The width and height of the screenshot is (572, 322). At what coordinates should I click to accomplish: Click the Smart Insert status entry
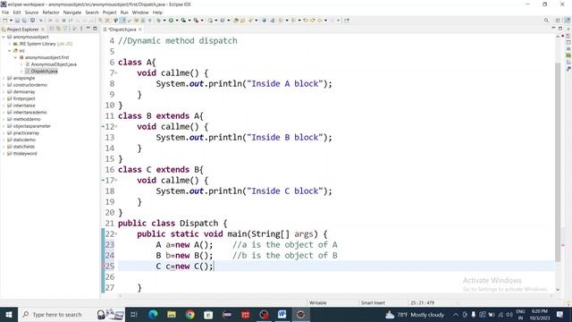(373, 302)
